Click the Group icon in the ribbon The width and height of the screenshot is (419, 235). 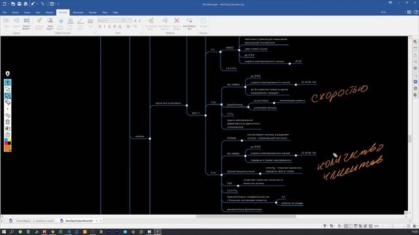[204, 21]
